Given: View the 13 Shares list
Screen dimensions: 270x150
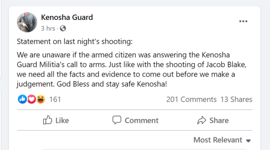Looking at the screenshot, I should [x=236, y=99].
